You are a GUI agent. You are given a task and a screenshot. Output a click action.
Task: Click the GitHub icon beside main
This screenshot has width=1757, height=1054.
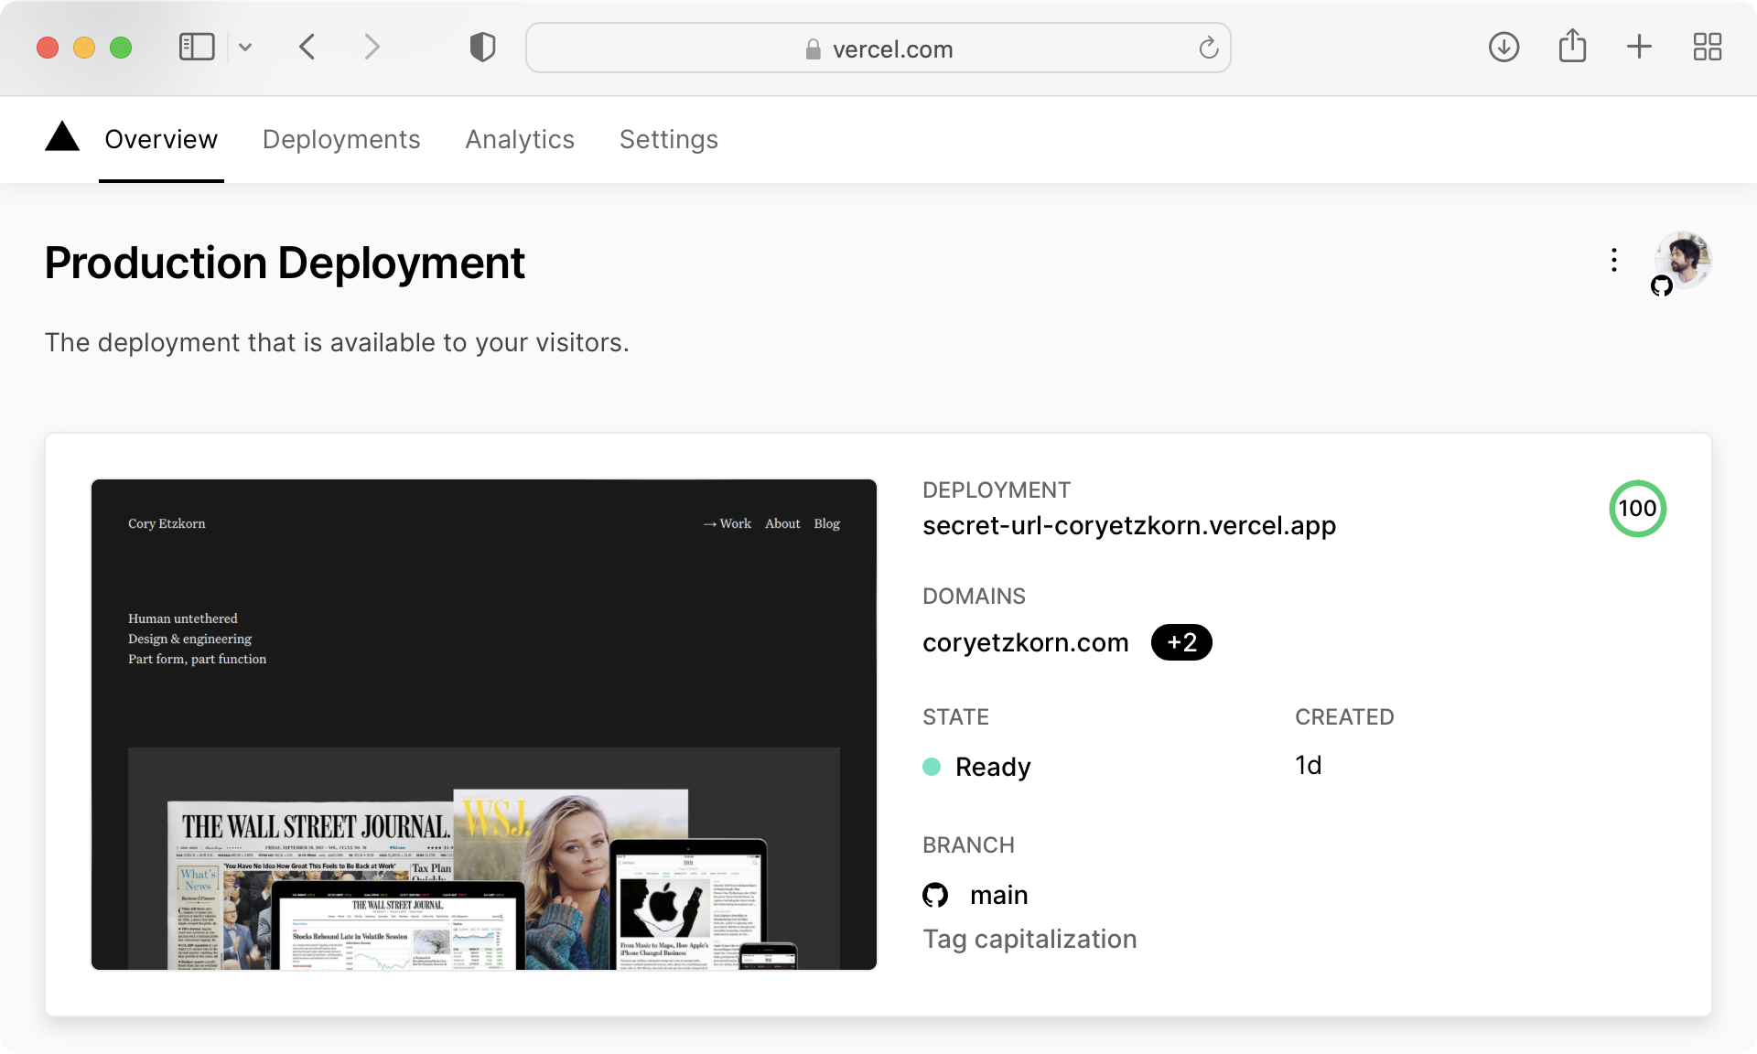pyautogui.click(x=935, y=895)
